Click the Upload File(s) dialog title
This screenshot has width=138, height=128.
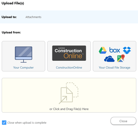tap(13, 3)
